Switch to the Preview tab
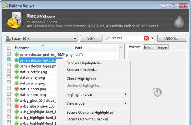 [x=135, y=47]
